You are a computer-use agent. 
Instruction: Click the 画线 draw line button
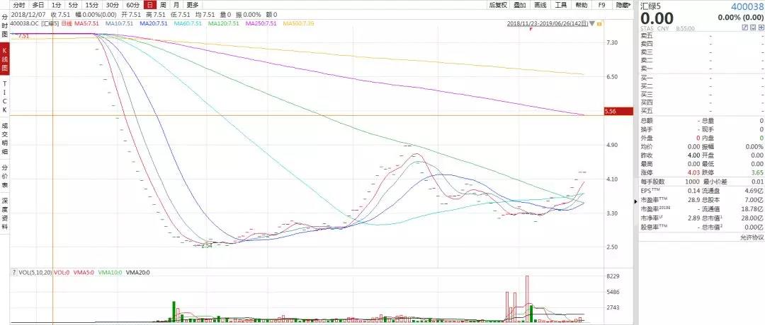pos(540,4)
